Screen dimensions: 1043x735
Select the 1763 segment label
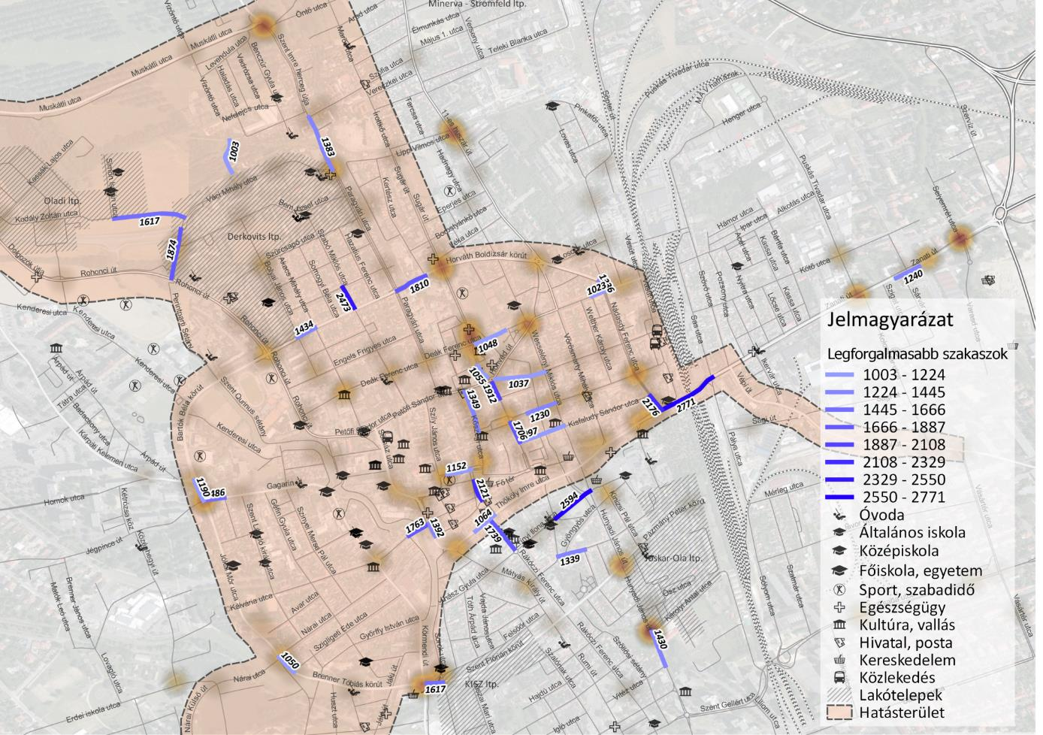click(x=415, y=526)
